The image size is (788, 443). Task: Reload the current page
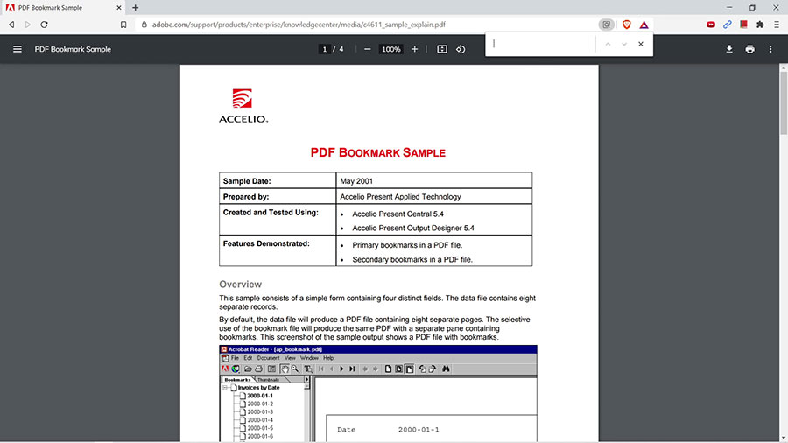point(45,25)
